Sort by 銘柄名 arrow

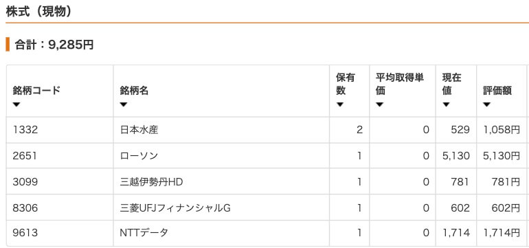(x=124, y=104)
